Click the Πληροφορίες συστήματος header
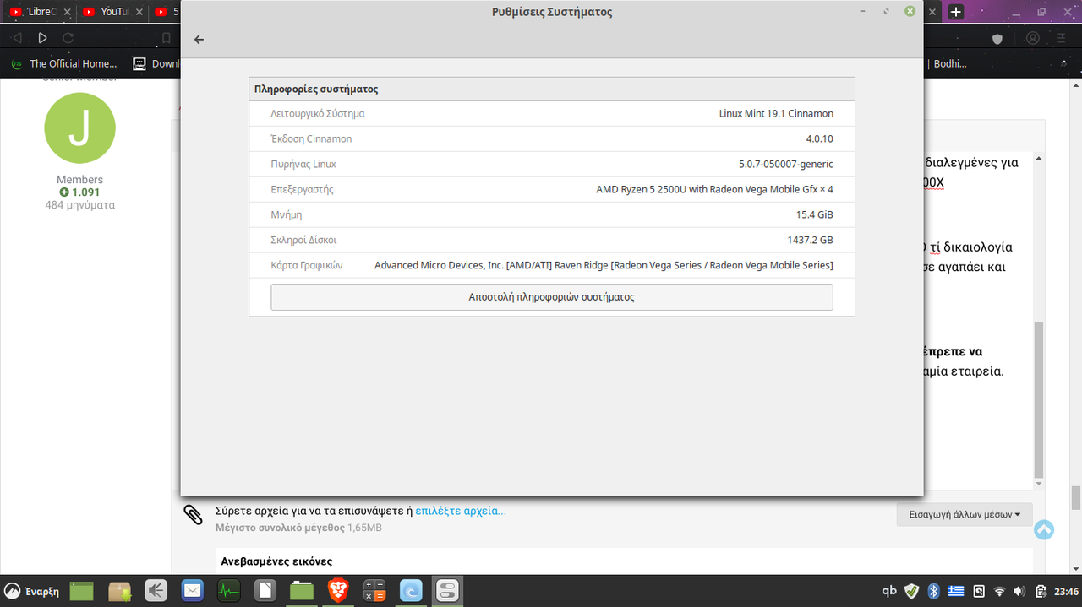The image size is (1082, 607). pyautogui.click(x=316, y=89)
